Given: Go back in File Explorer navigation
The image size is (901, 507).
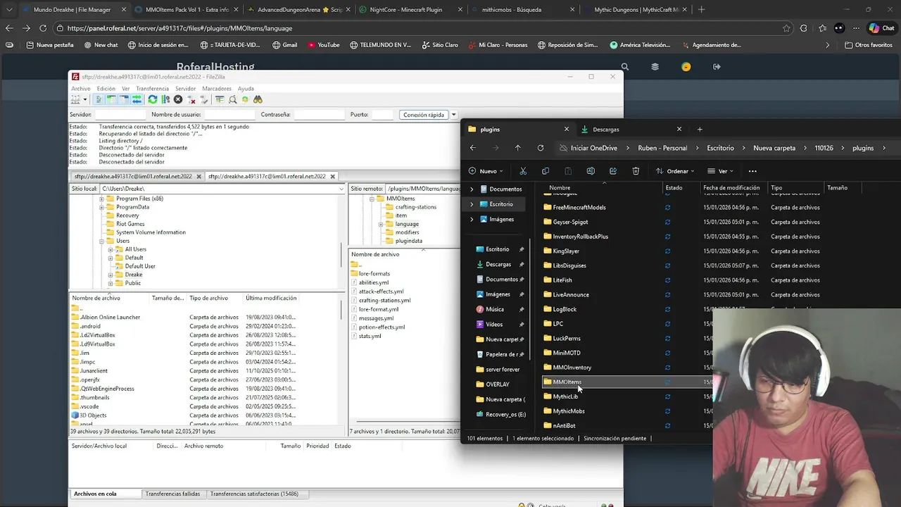Looking at the screenshot, I should [x=473, y=148].
